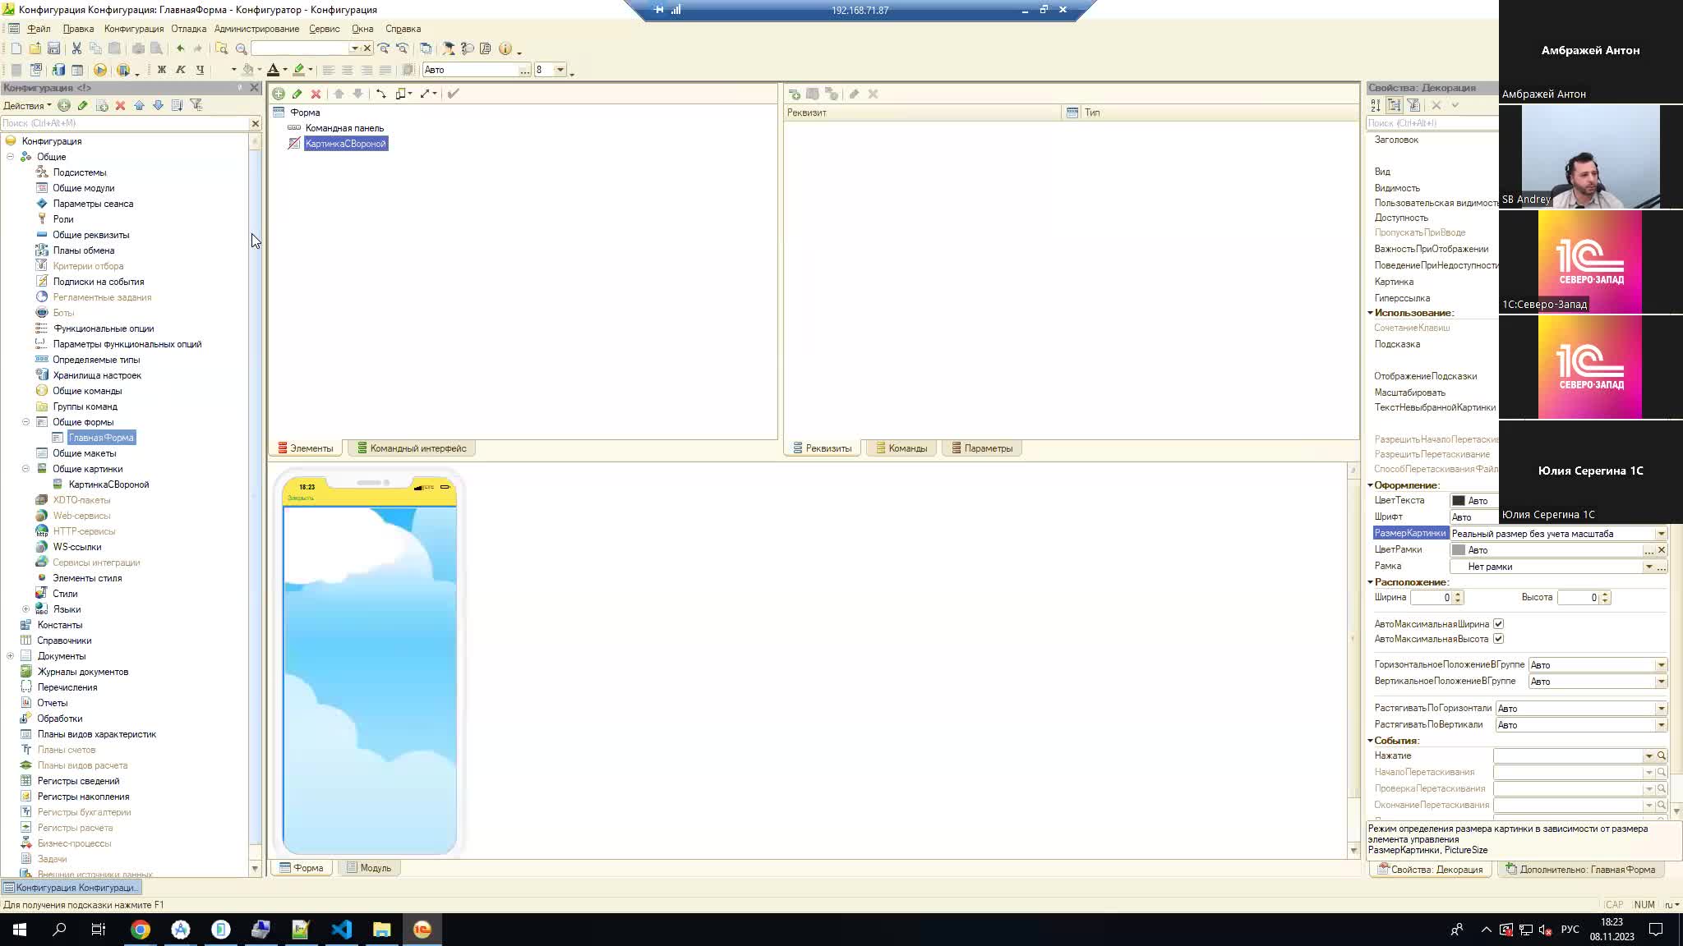Switch to the Параметры tab
The height and width of the screenshot is (946, 1683).
pos(982,448)
